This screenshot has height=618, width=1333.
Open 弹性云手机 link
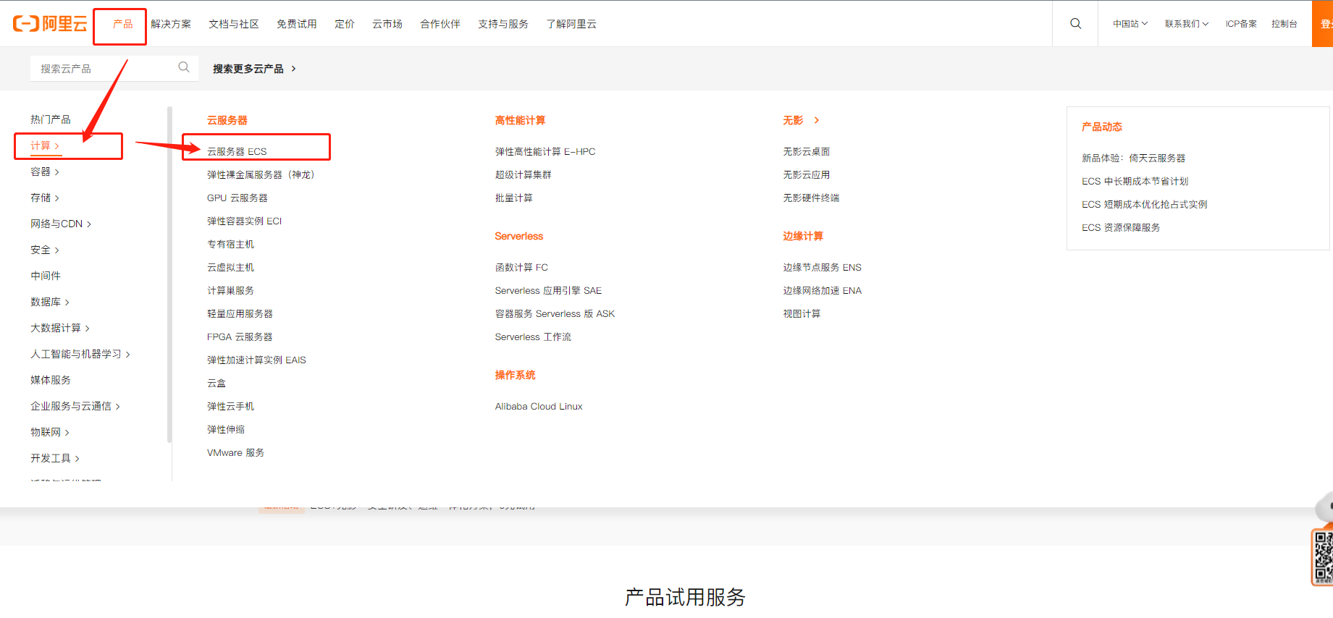click(231, 406)
